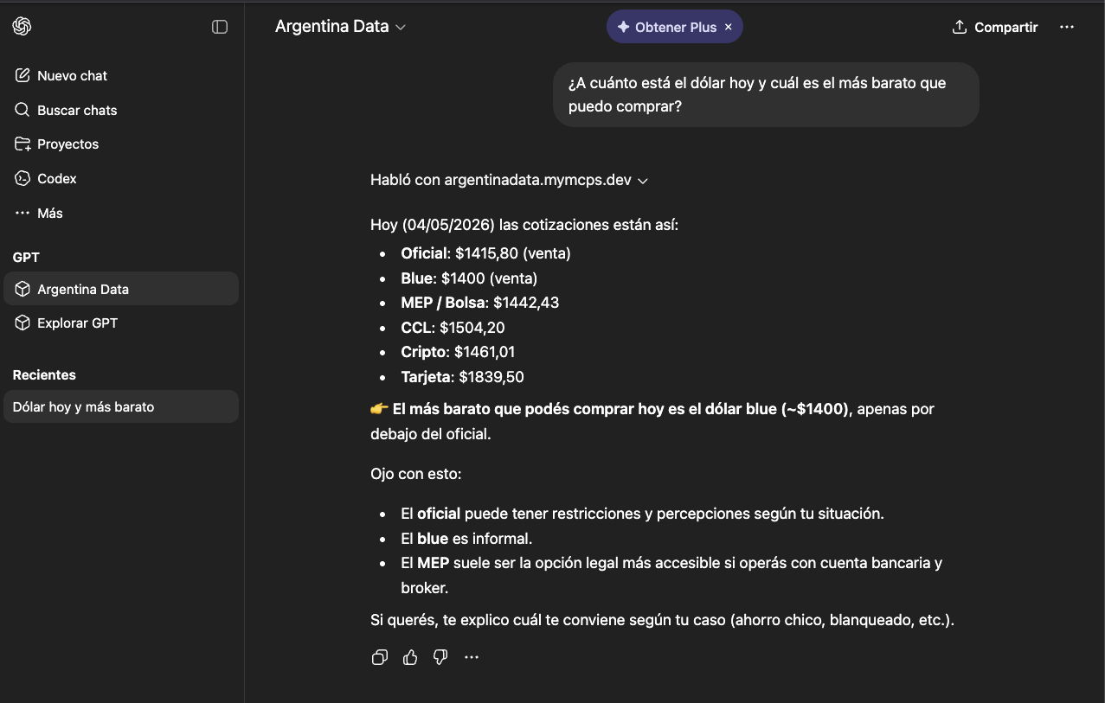Click the El blue es informal line

click(x=466, y=538)
